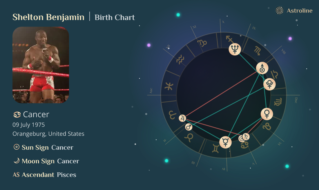Click the Gemini zodiac sign on wheel

pos(216,148)
